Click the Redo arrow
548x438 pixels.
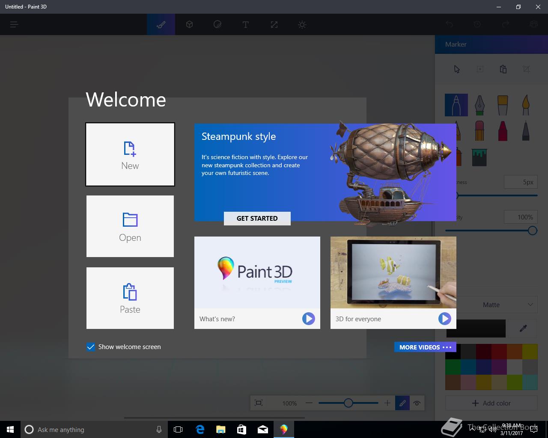[506, 24]
